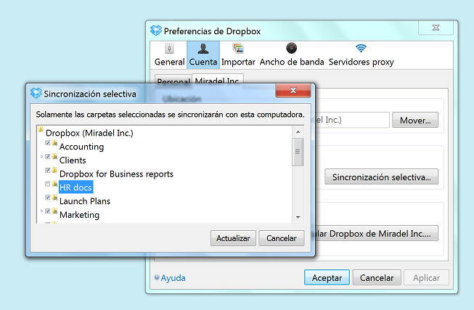Select the highlighted HR docs row
Screen dimensions: 474x310
75,187
